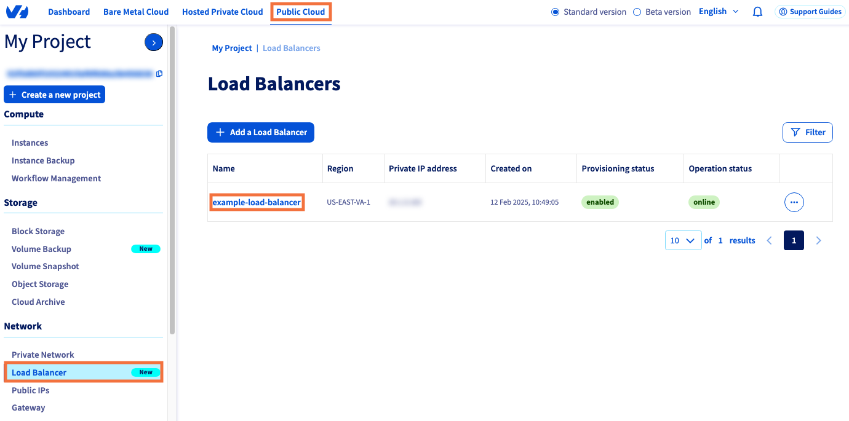The width and height of the screenshot is (849, 421).
Task: Go to page 1 button
Action: [794, 240]
